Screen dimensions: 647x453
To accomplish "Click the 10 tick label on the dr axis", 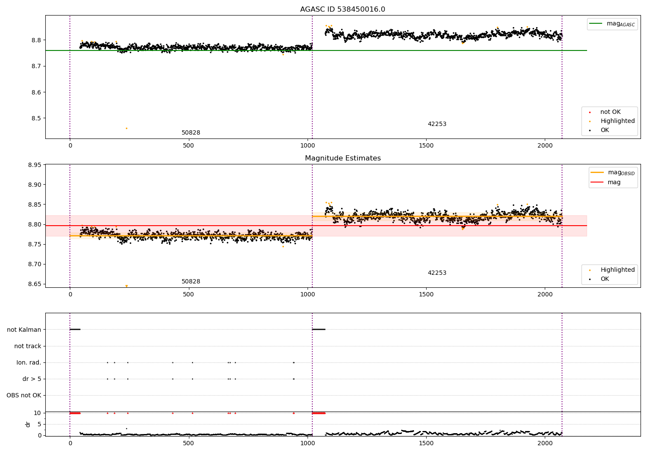I will [37, 413].
